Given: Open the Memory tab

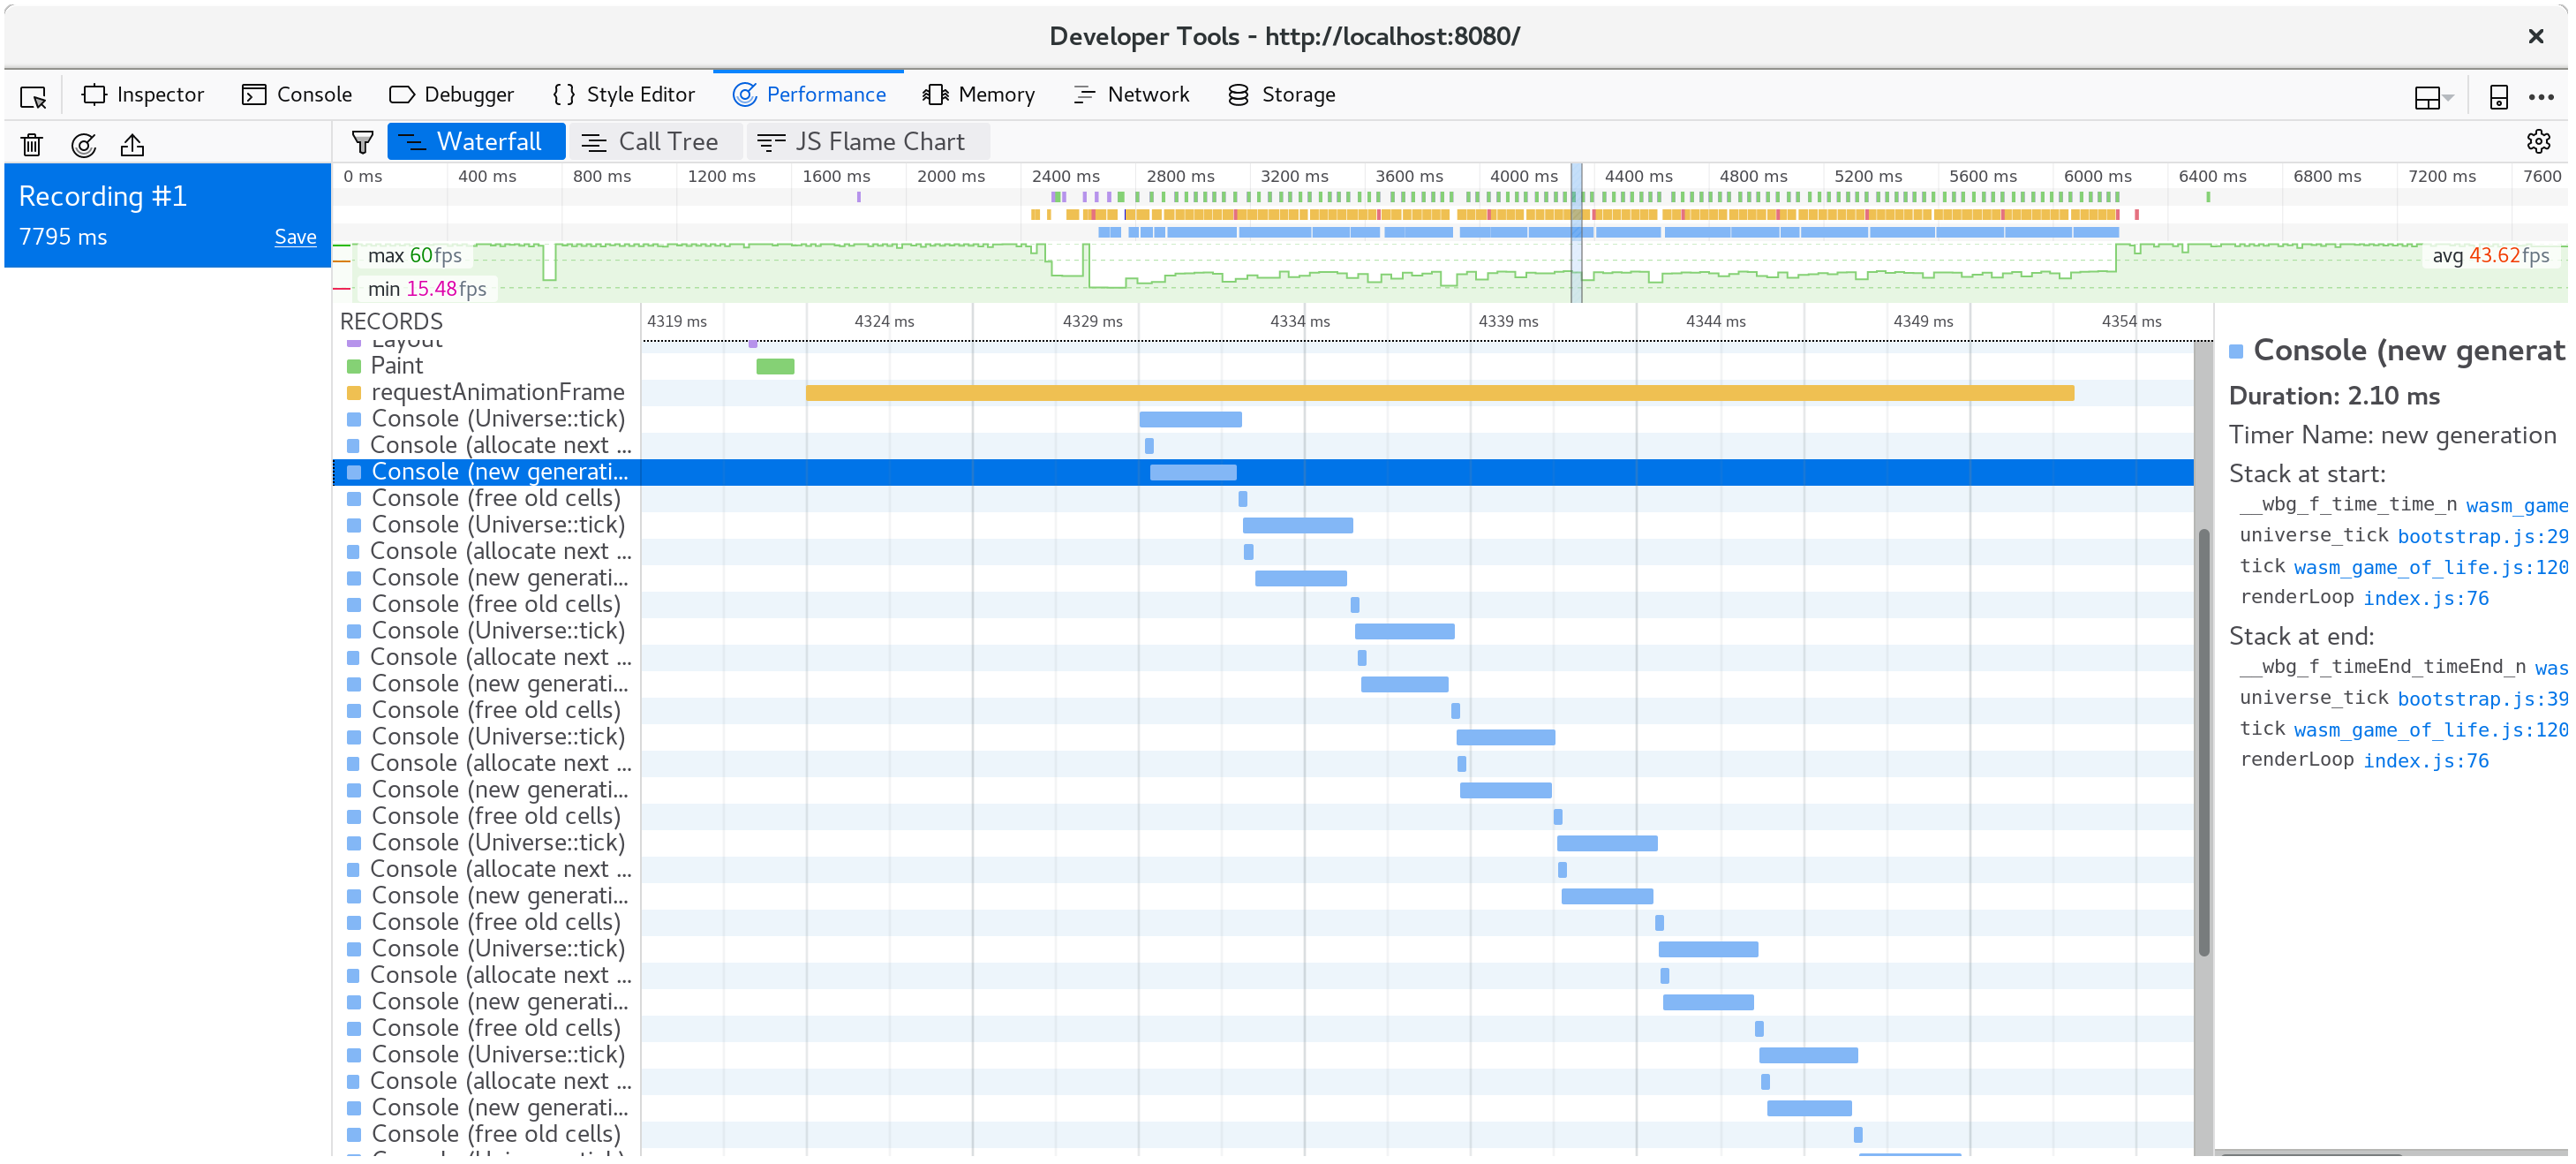Looking at the screenshot, I should tap(978, 95).
